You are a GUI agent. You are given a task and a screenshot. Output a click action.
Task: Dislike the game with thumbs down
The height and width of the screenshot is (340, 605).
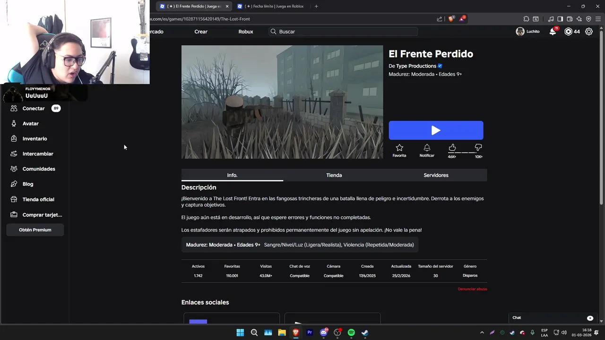coord(478,148)
